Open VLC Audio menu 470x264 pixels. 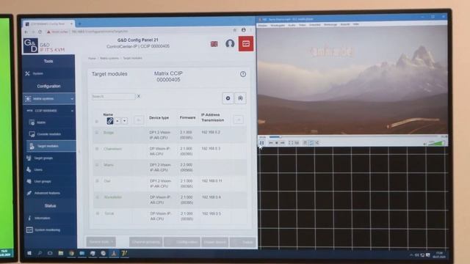(292, 25)
